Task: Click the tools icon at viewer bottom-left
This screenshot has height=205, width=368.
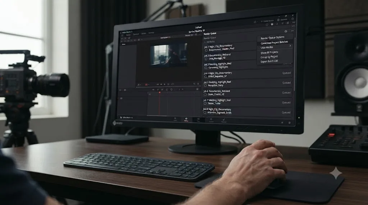Action: (x=139, y=85)
